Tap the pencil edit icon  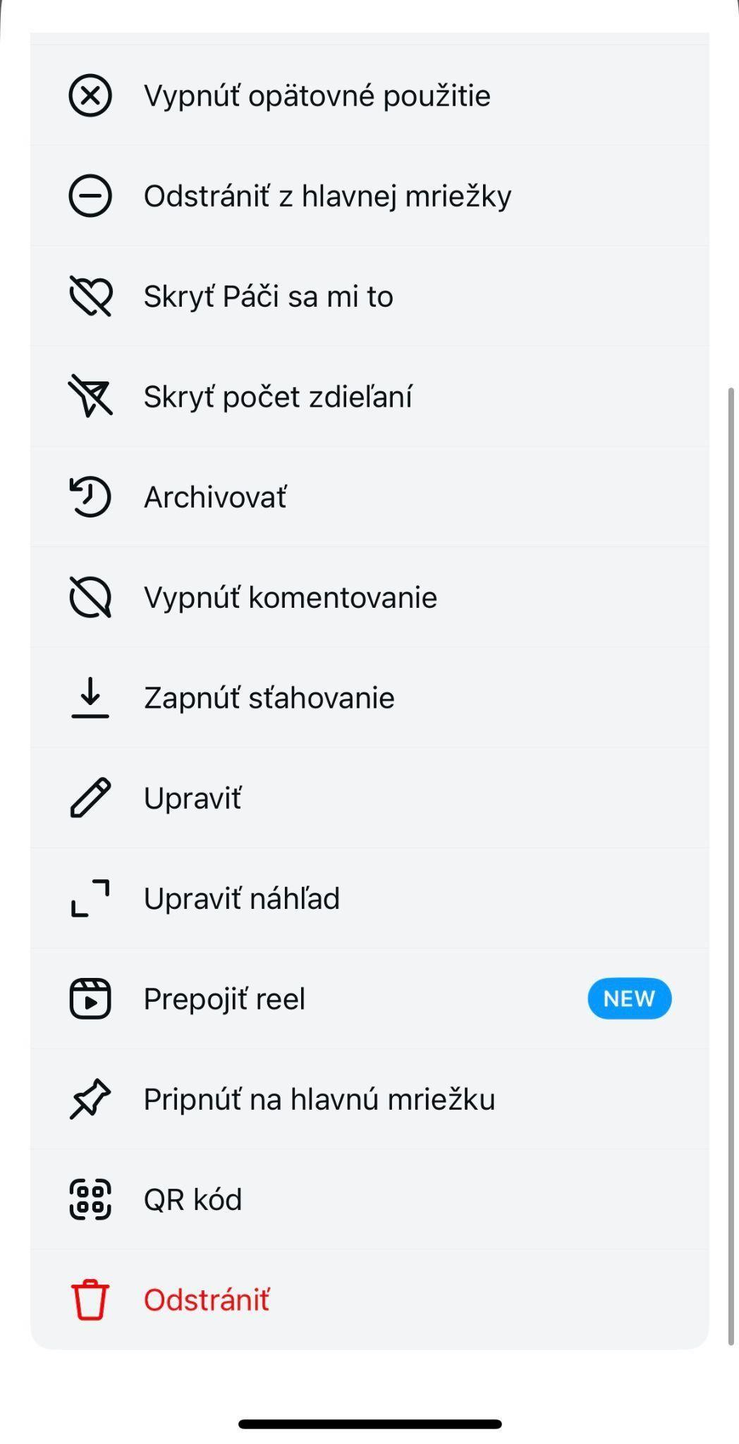90,798
